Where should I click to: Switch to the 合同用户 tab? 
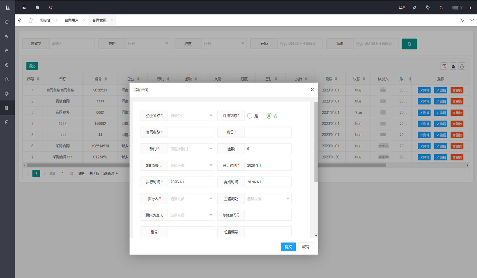click(x=72, y=20)
